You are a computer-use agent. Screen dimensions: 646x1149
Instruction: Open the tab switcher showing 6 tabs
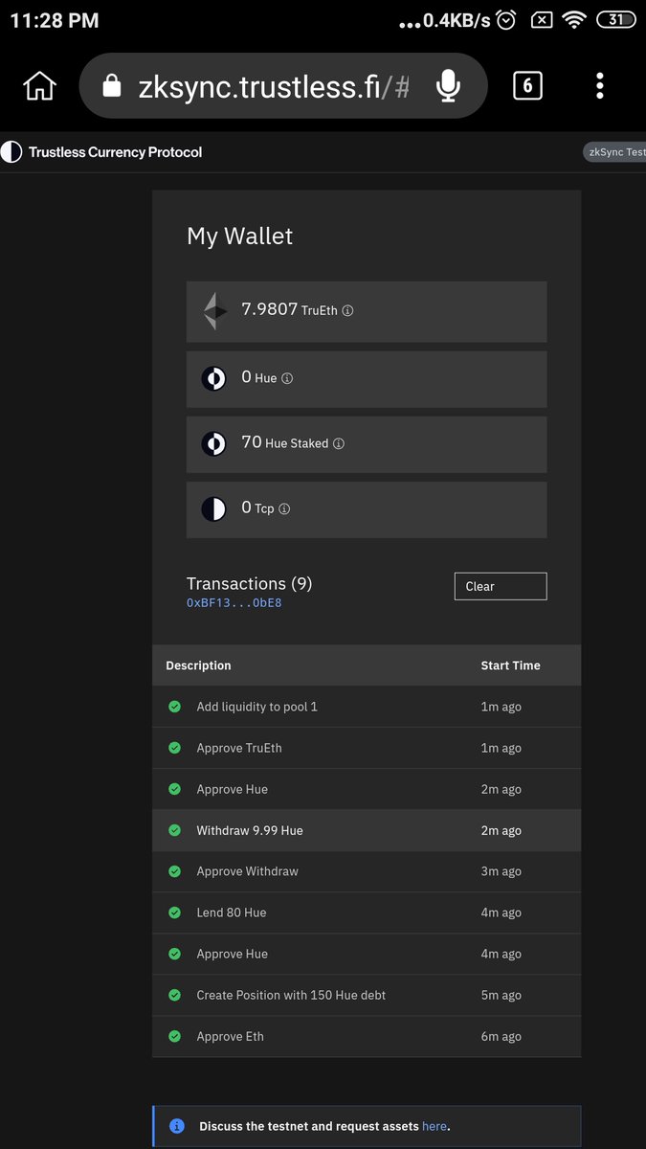point(527,86)
